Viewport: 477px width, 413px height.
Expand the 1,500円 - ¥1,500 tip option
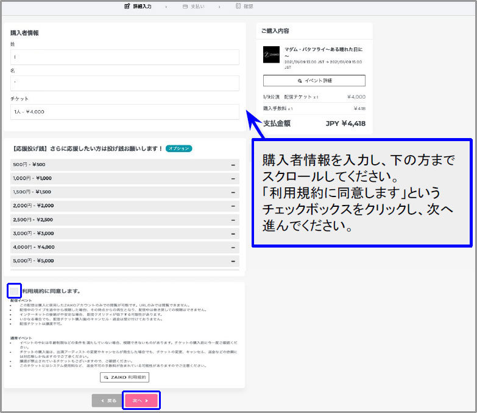click(x=125, y=192)
